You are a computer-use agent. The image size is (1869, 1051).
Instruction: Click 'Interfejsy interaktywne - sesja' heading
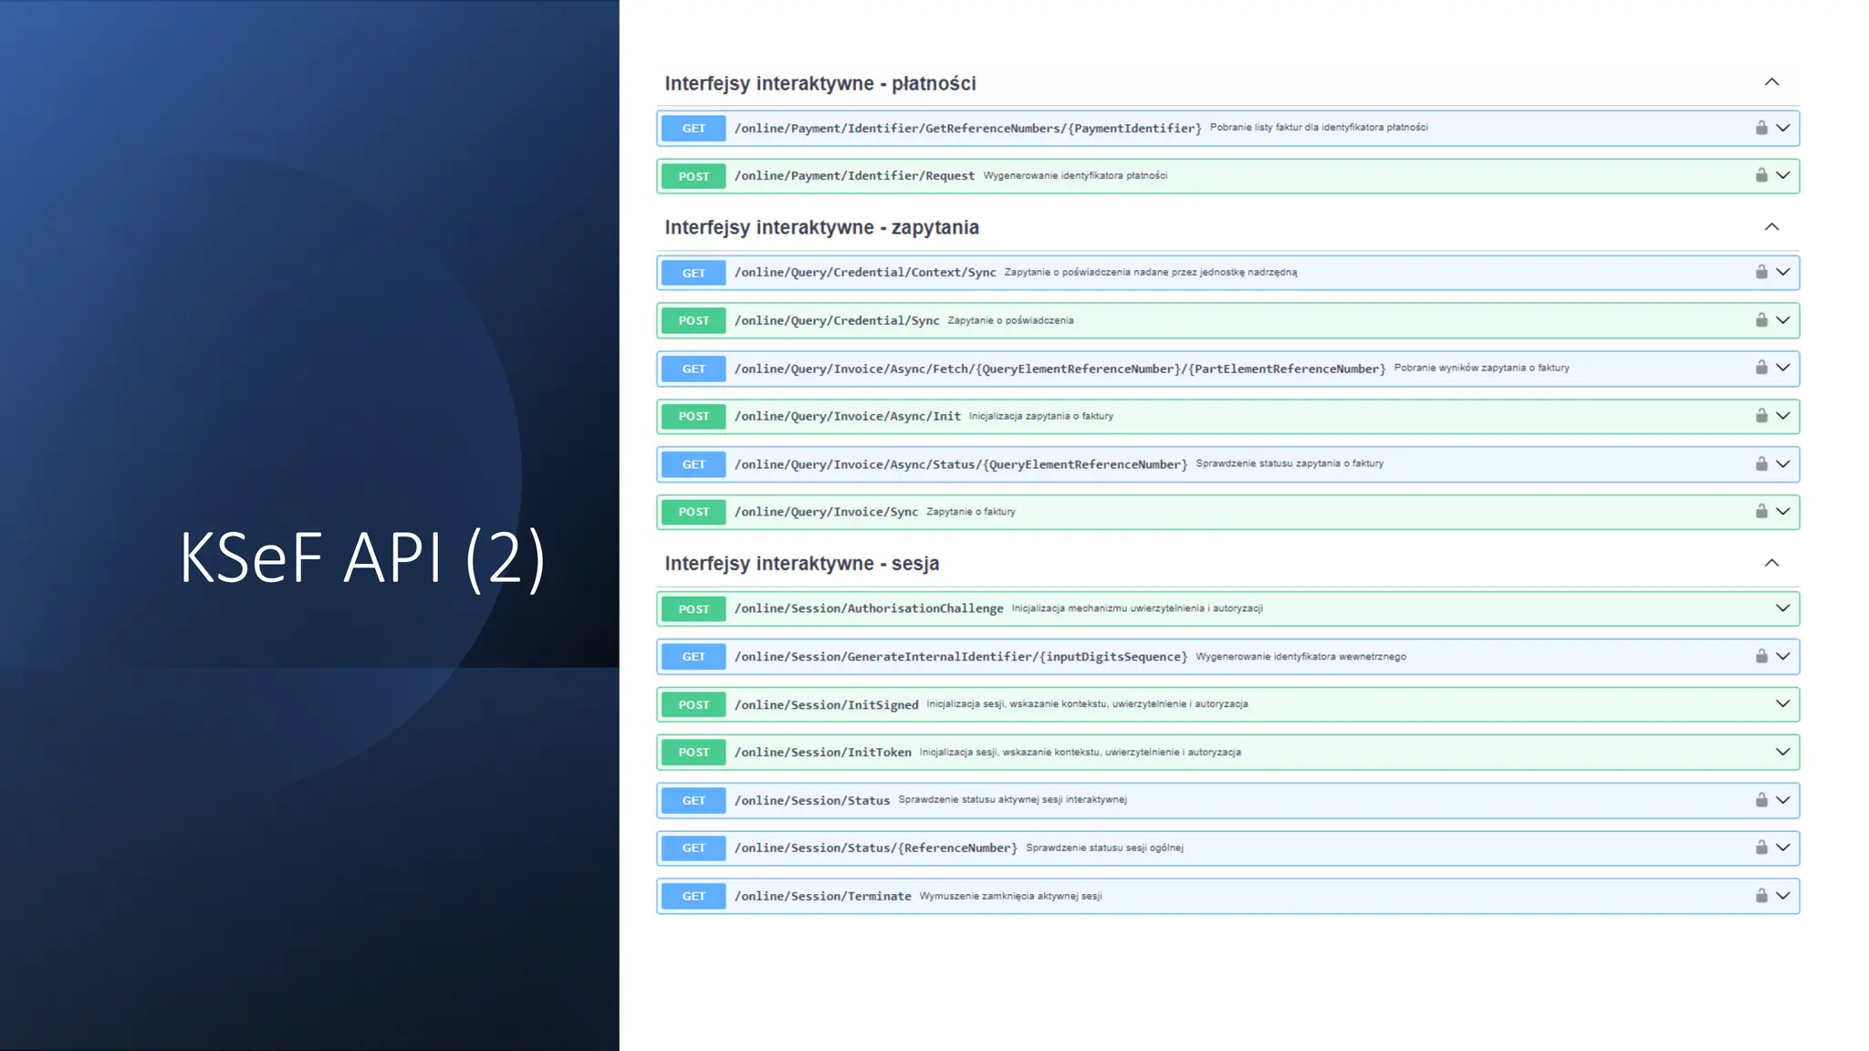[x=802, y=564]
